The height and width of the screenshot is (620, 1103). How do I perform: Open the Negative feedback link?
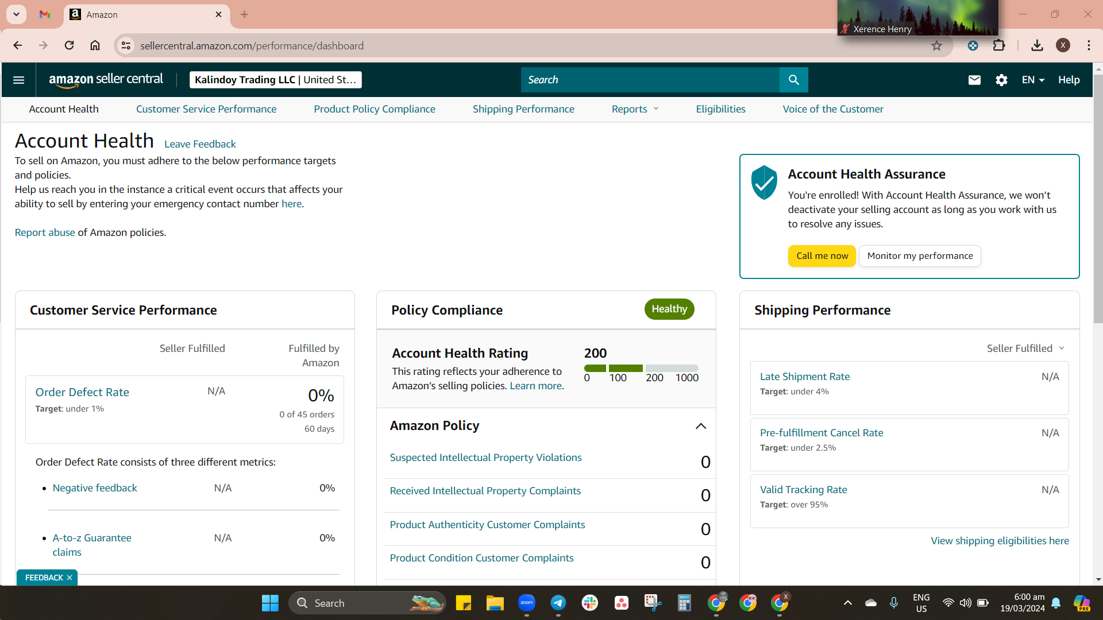tap(95, 488)
